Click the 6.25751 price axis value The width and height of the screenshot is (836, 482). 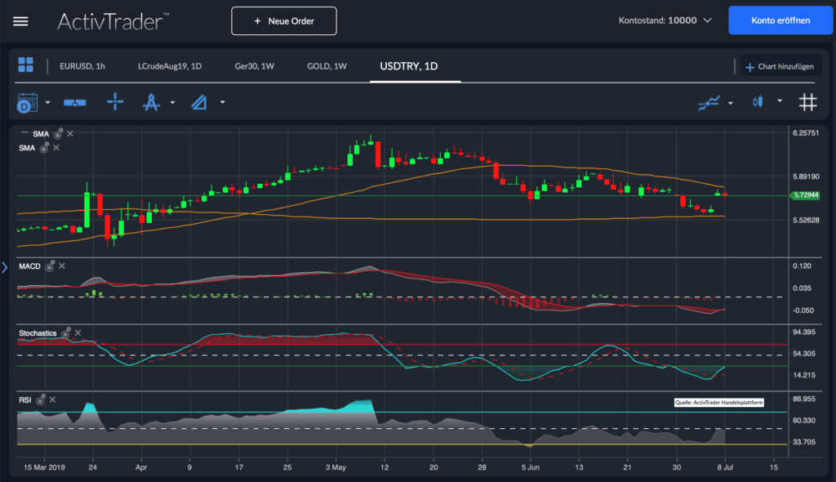[806, 133]
